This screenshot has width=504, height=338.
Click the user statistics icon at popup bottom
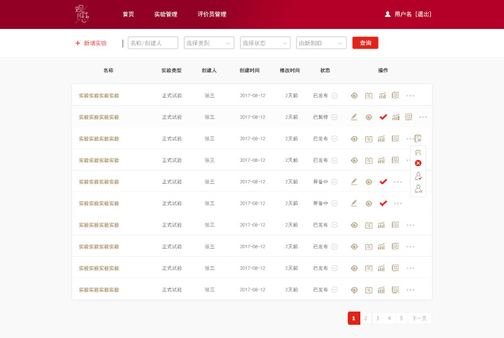418,189
